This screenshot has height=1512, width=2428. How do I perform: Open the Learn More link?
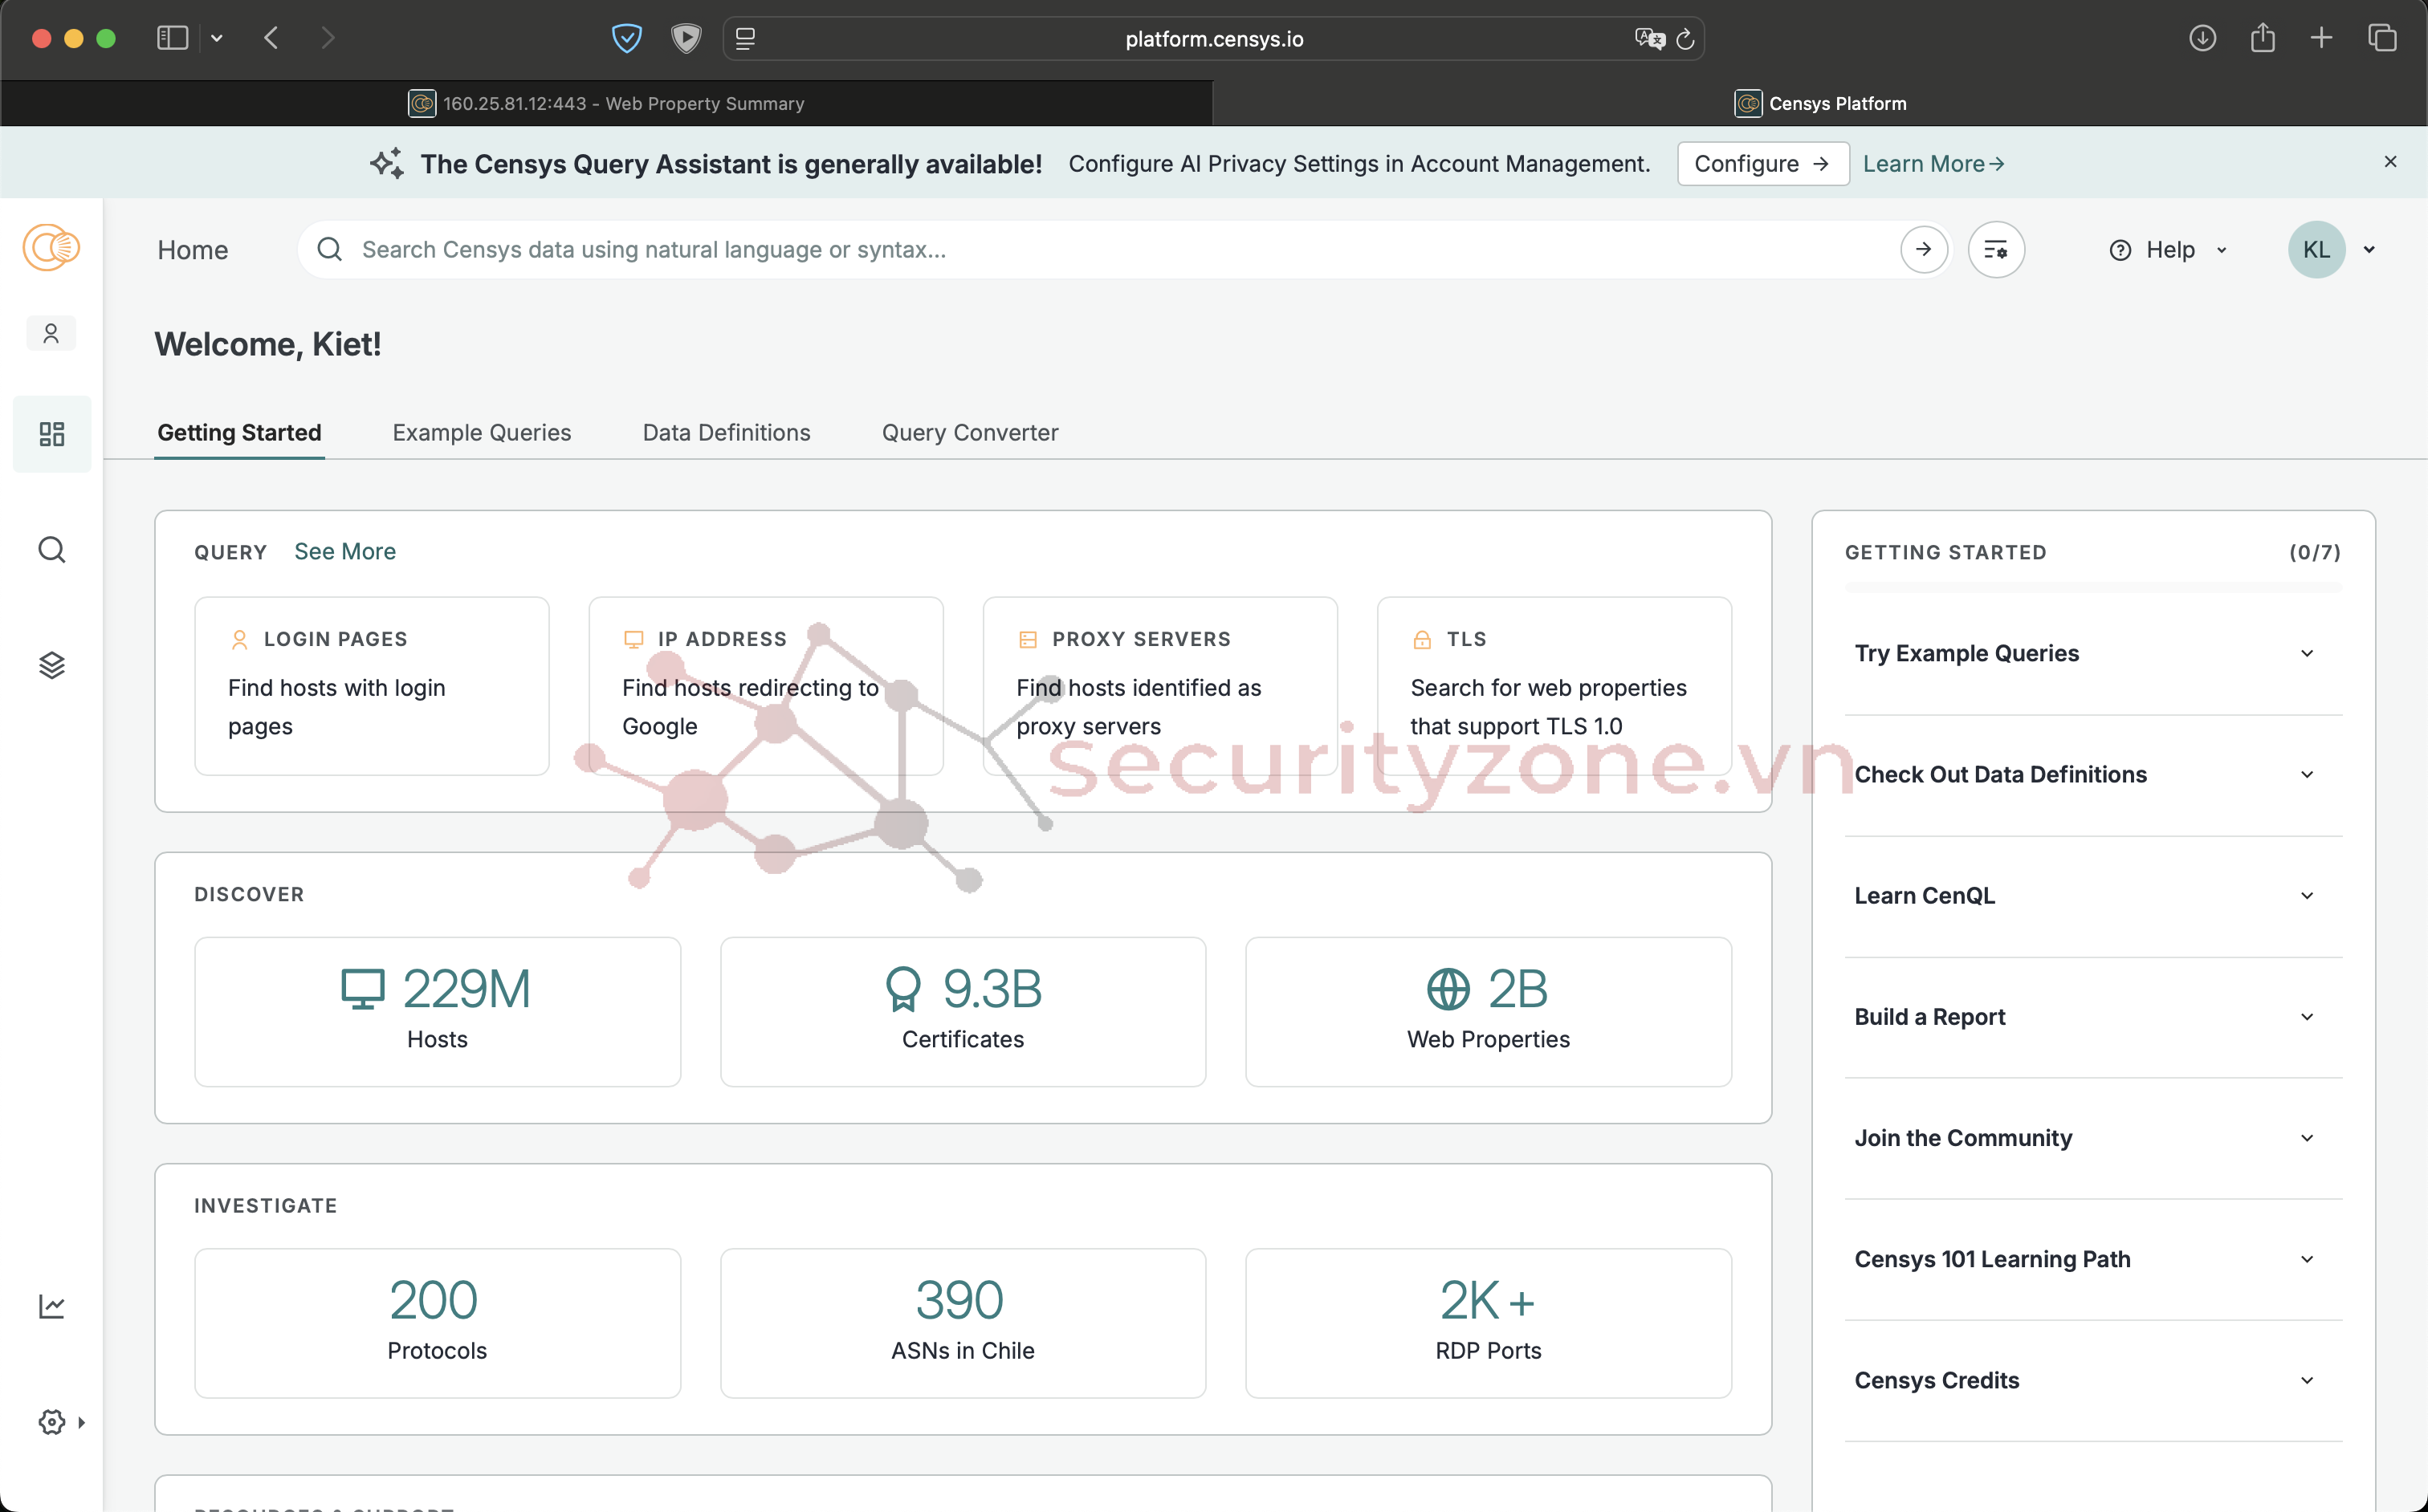(x=1933, y=163)
